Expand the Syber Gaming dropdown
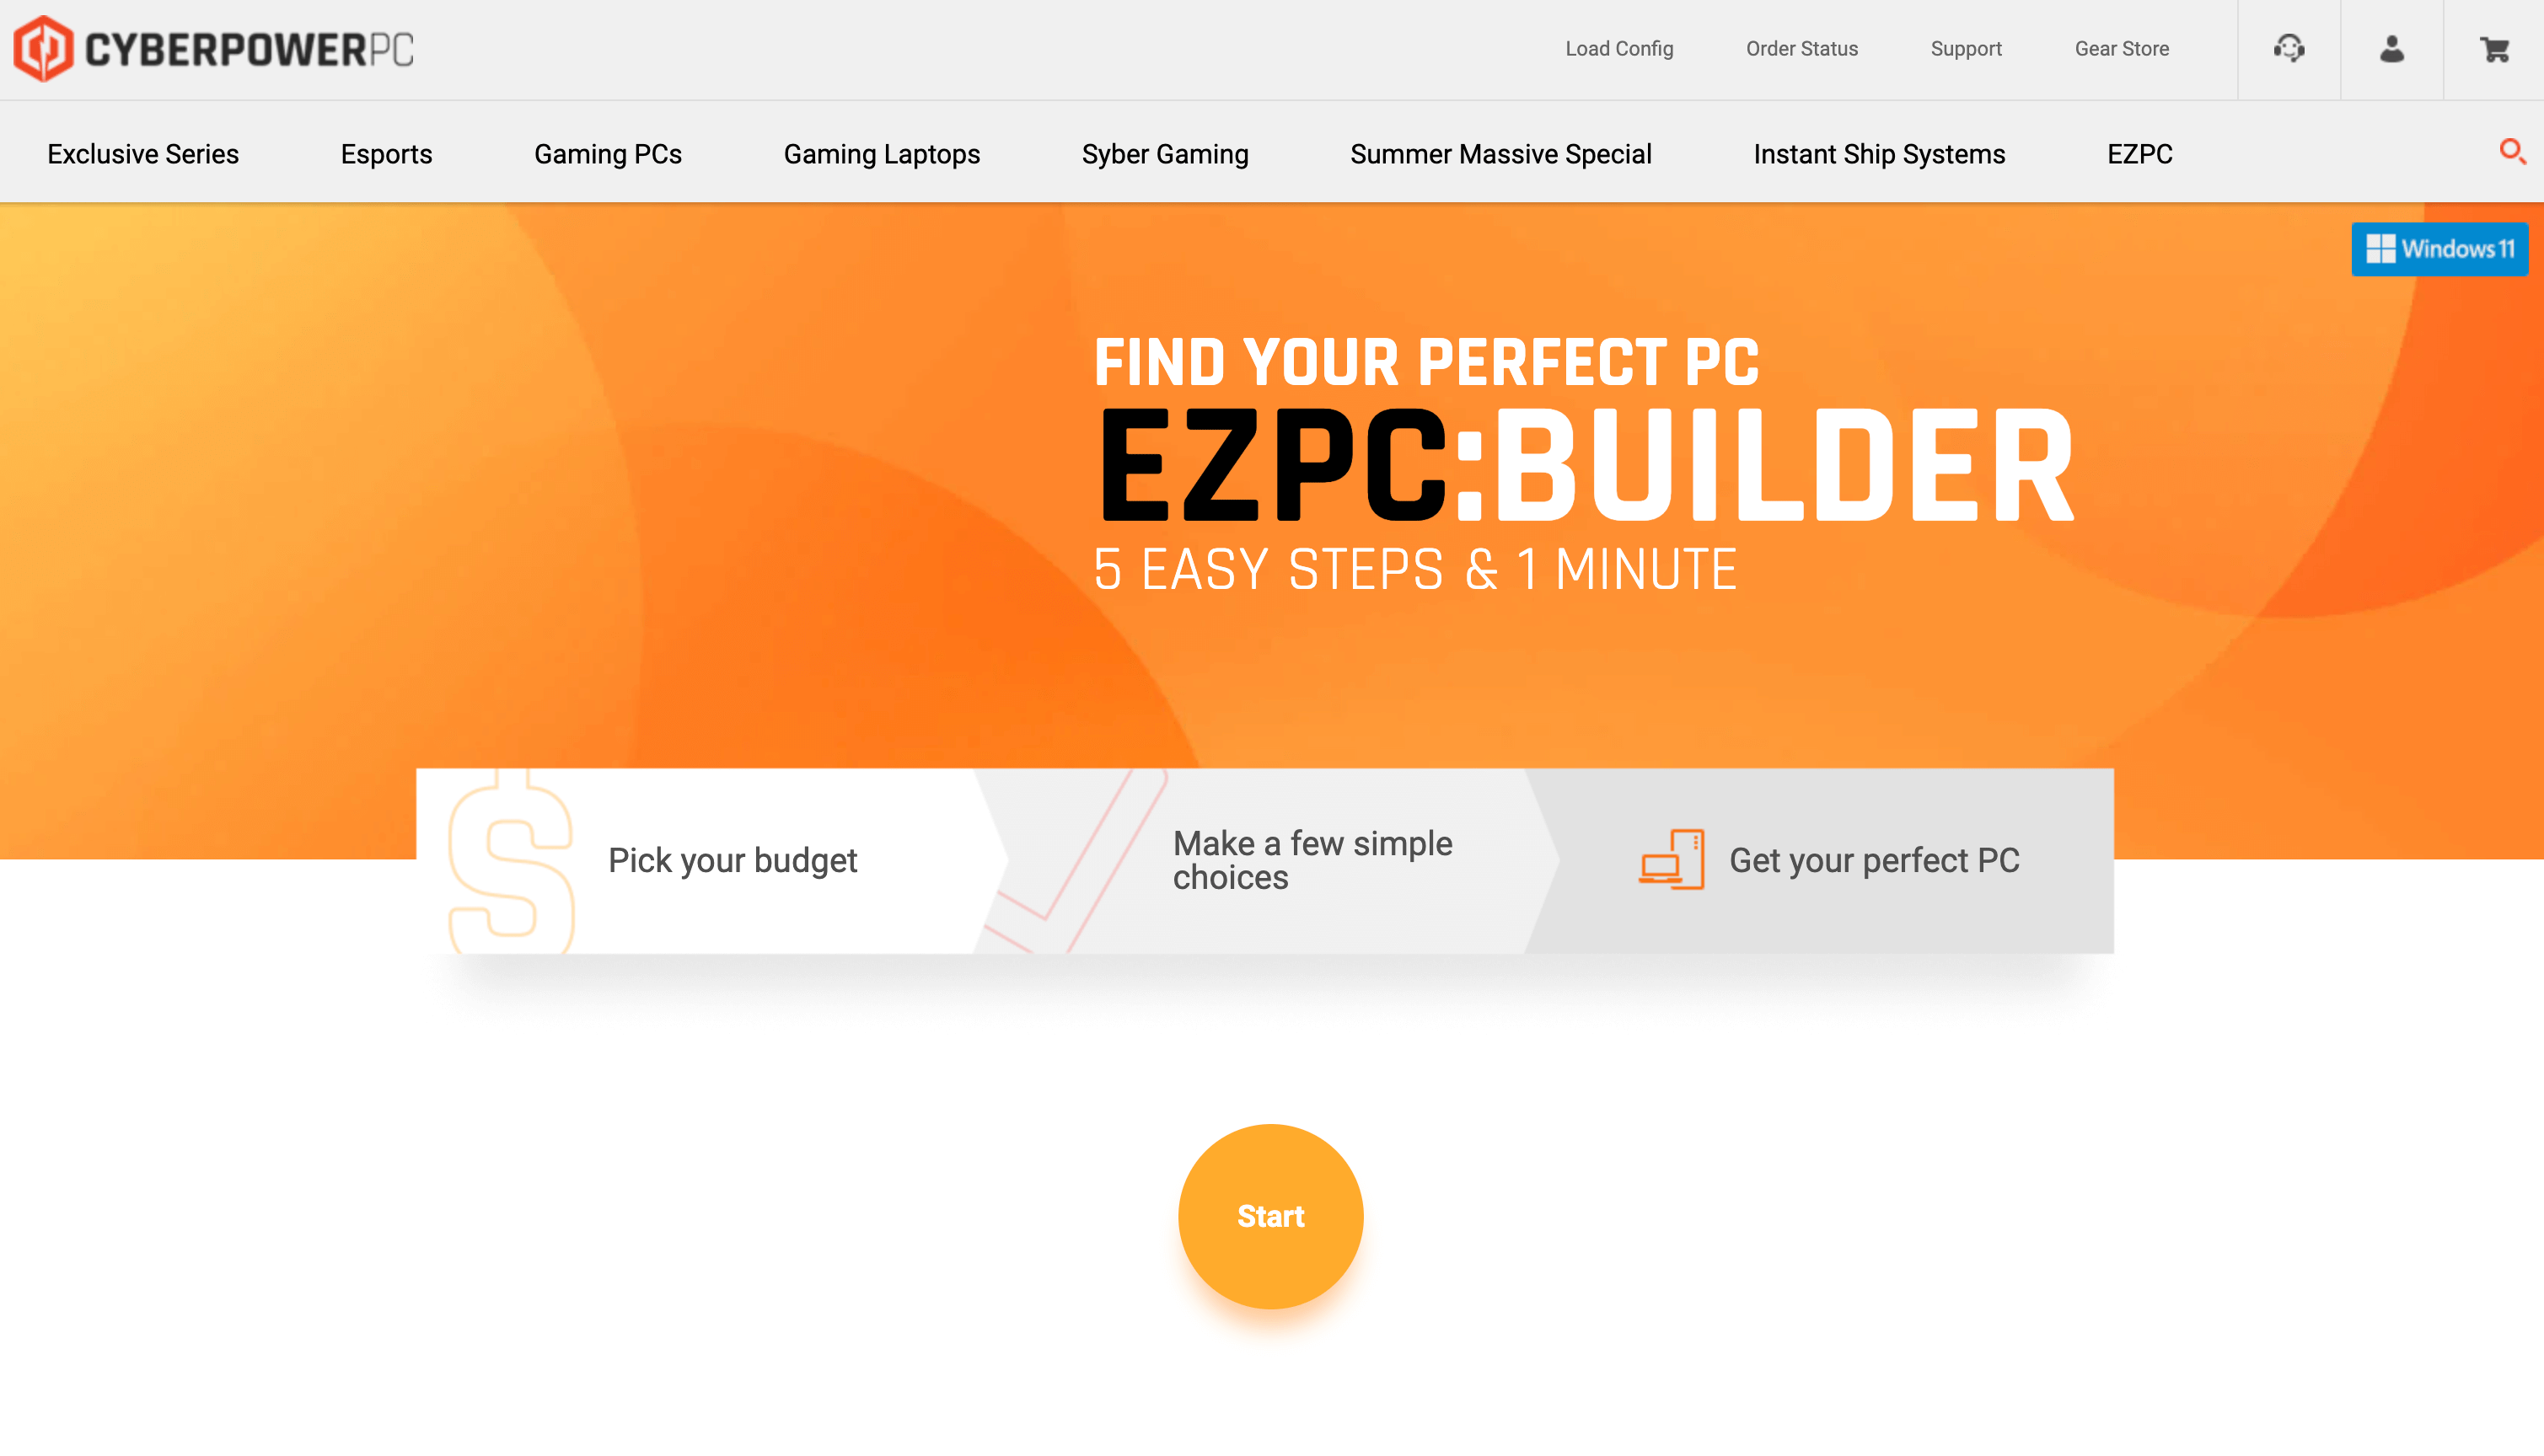This screenshot has height=1456, width=2544. (1166, 153)
